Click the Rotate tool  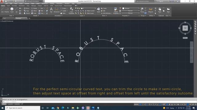click(34, 8)
